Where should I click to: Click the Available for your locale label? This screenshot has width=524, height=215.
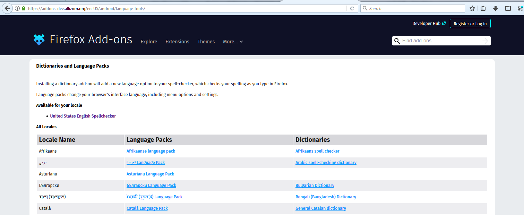59,105
